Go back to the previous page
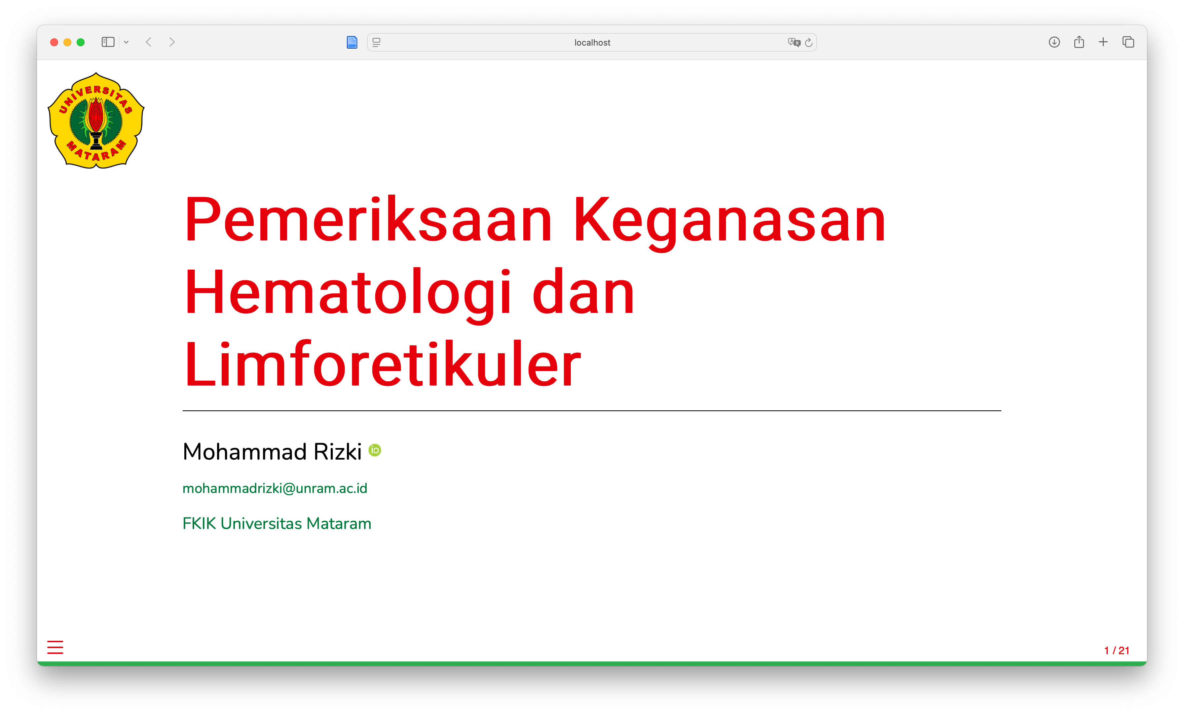Screen dimensions: 1184x715 coord(149,42)
